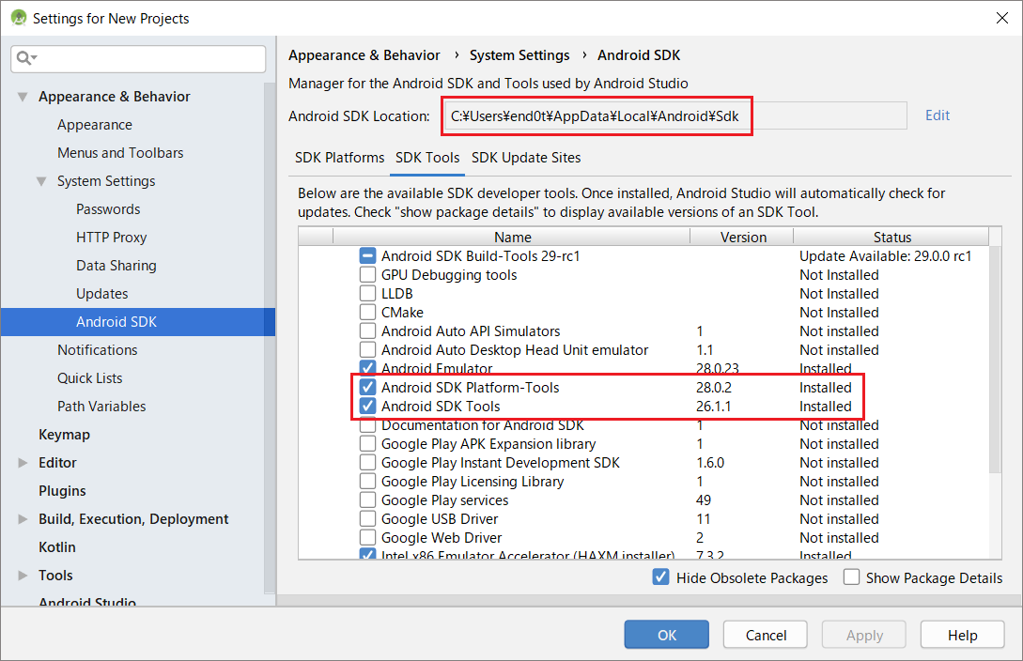Disable Hide Obsolete Packages
Viewport: 1023px width, 661px height.
coord(660,577)
